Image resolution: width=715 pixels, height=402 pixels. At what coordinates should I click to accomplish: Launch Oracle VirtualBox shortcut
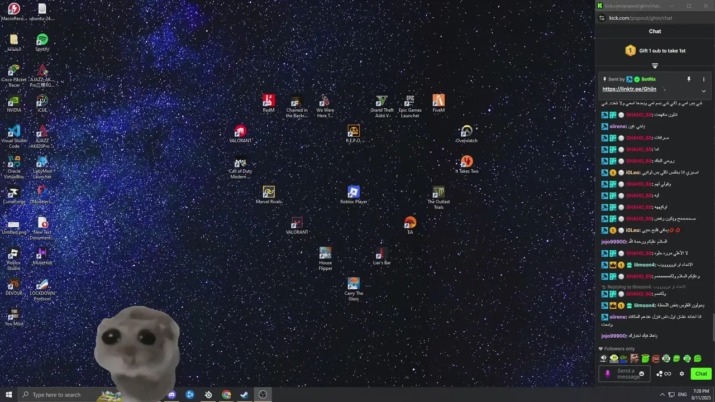[x=14, y=167]
